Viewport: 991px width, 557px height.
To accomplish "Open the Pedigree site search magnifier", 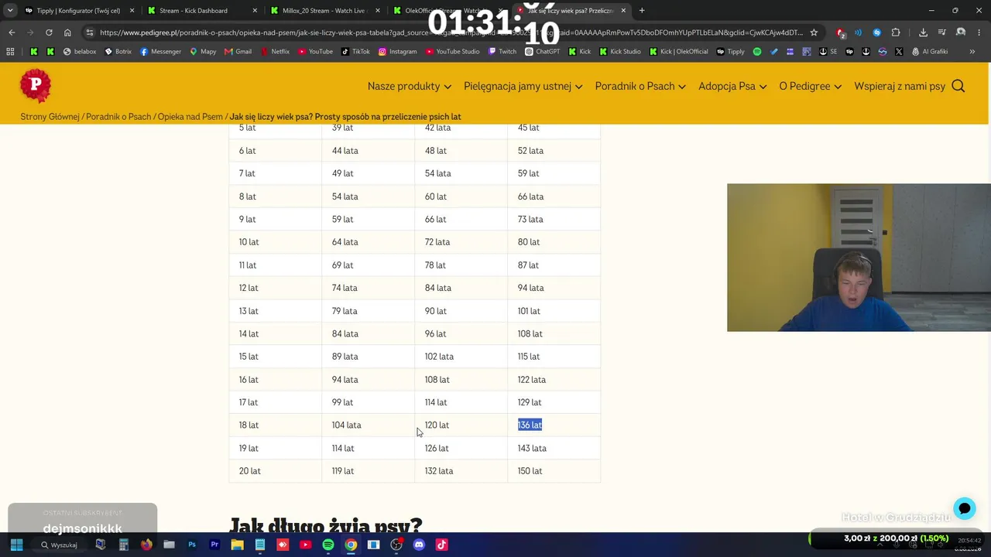I will pyautogui.click(x=958, y=86).
